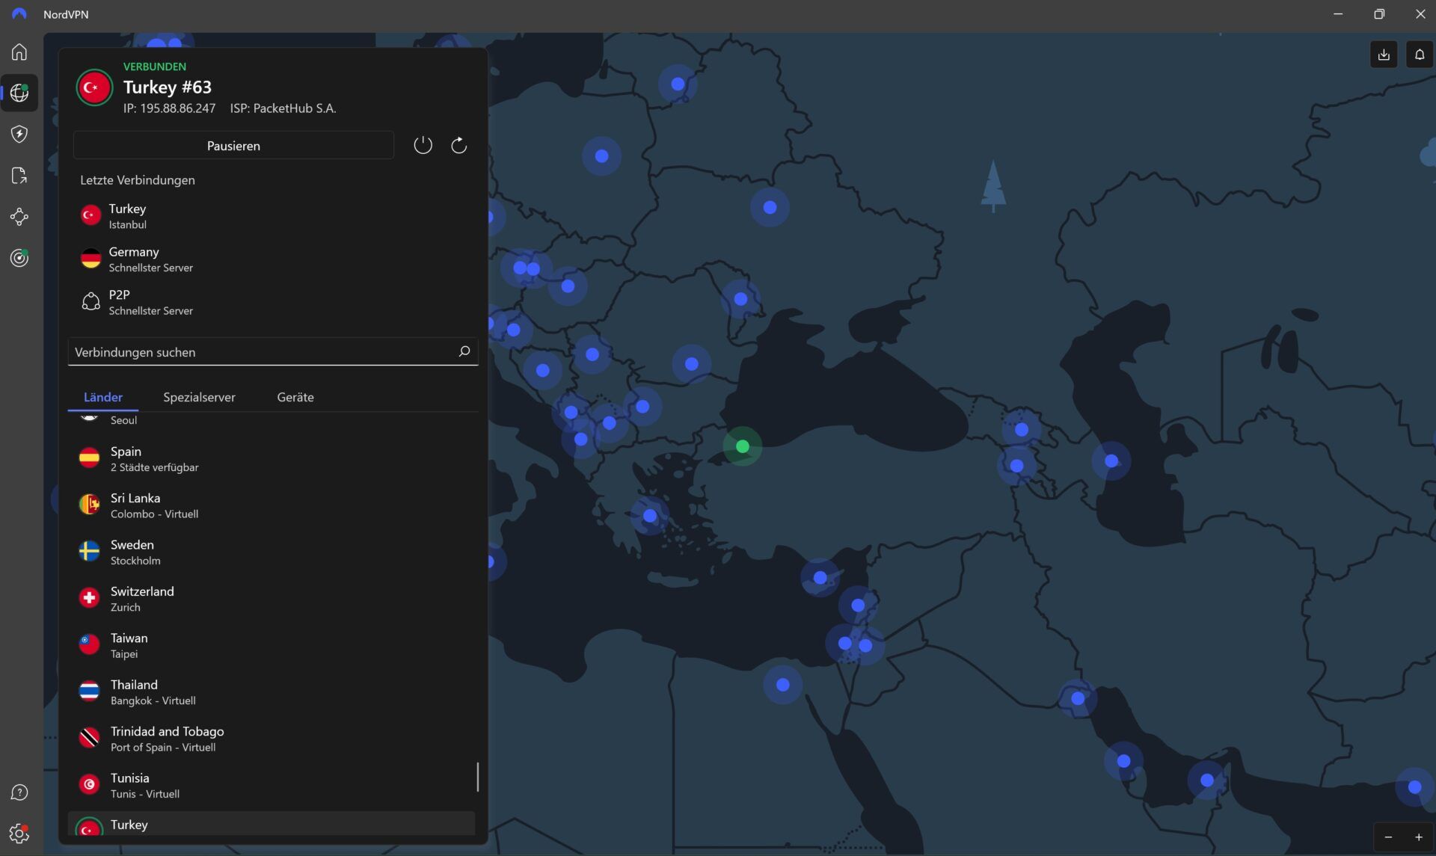Viewport: 1436px width, 856px height.
Task: Click the Turkey flag in connection header
Action: point(93,87)
